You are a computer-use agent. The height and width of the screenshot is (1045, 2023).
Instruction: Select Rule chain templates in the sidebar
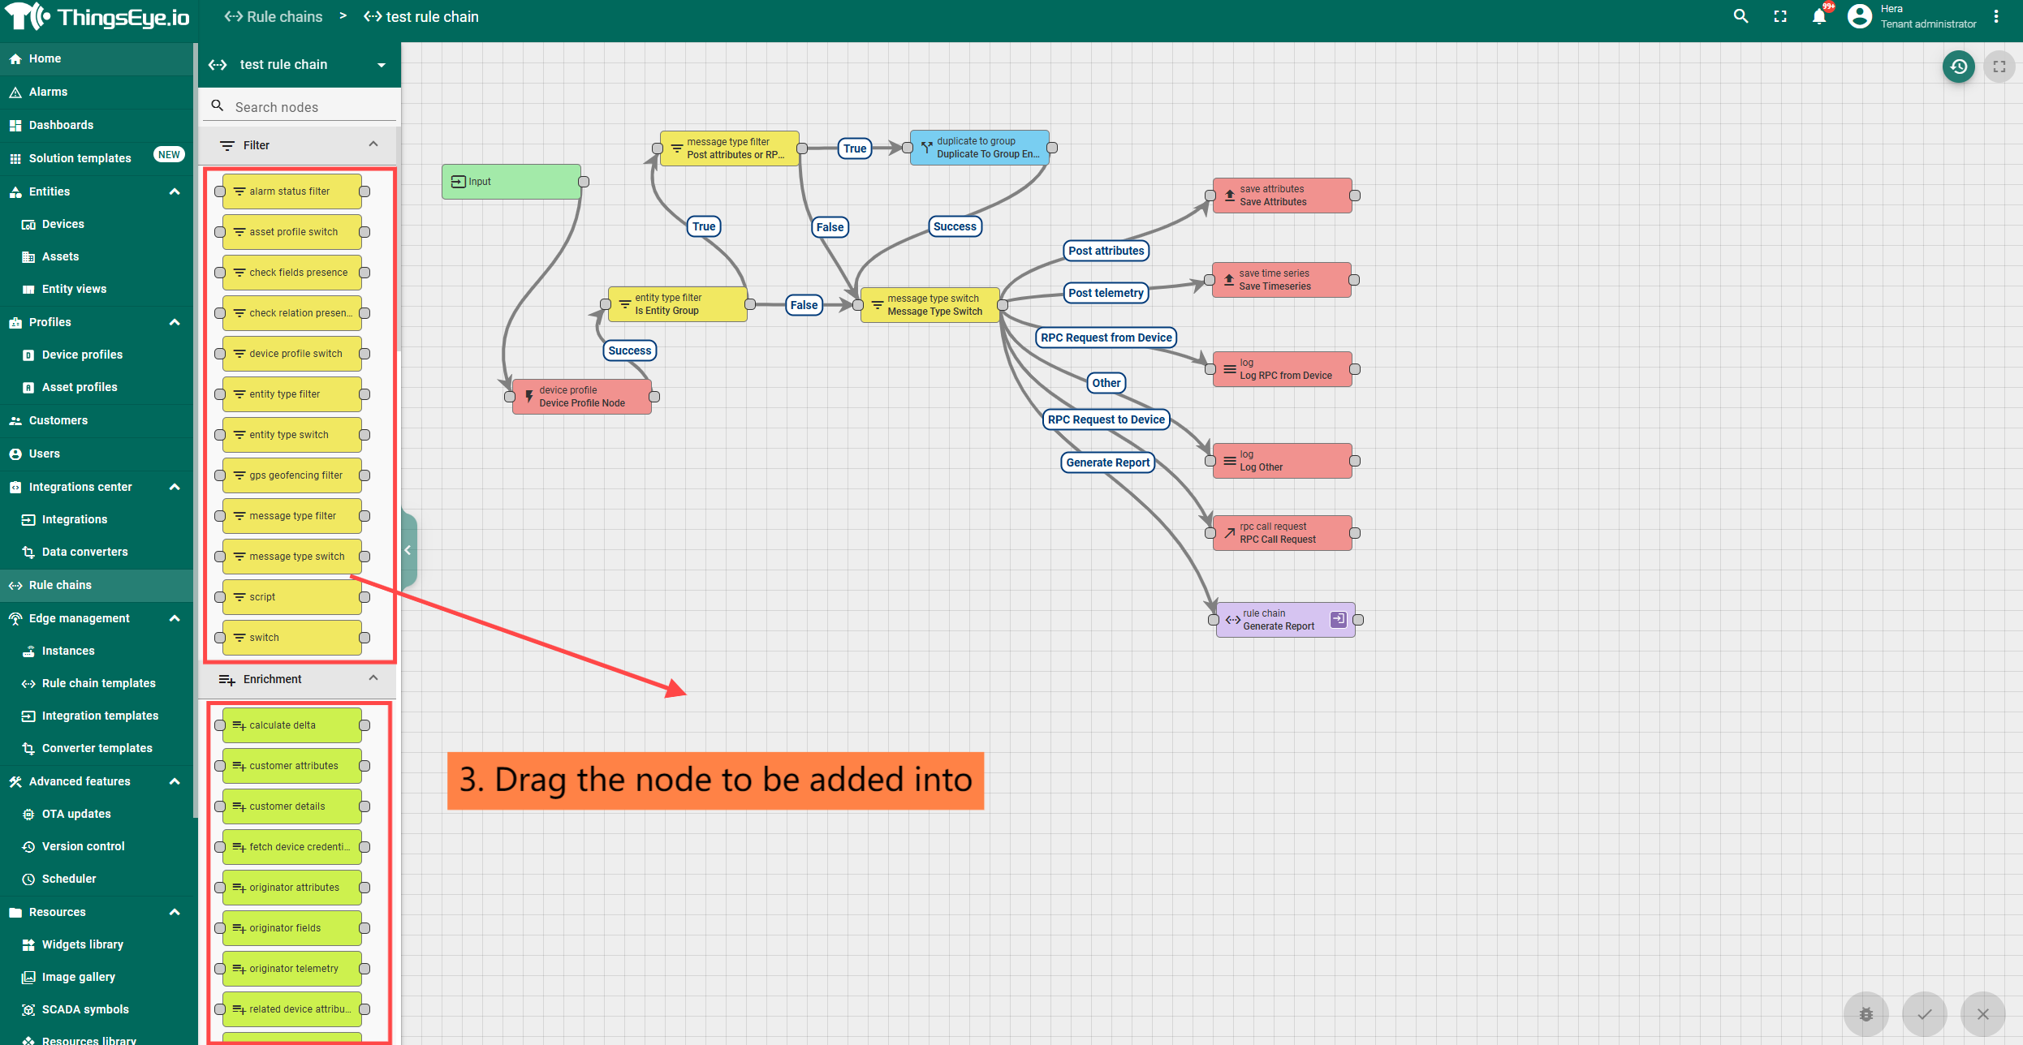pyautogui.click(x=98, y=683)
